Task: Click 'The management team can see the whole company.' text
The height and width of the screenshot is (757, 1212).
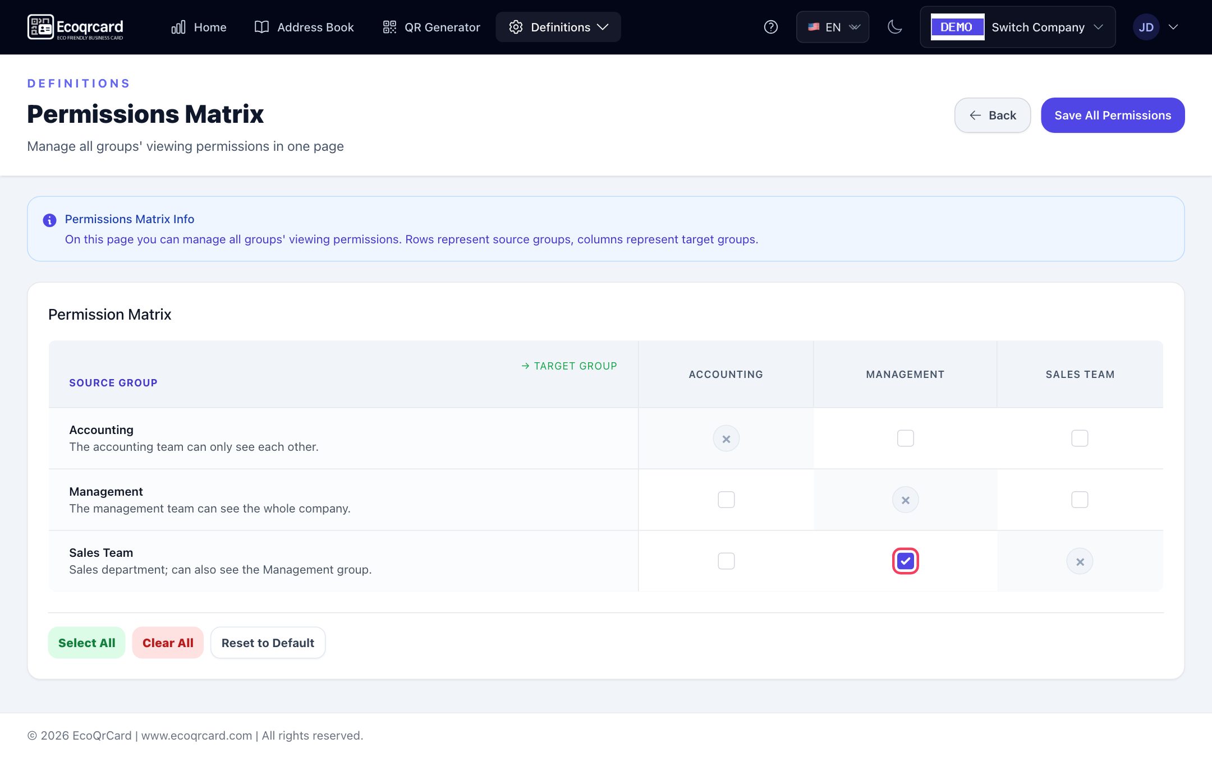Action: pos(210,508)
